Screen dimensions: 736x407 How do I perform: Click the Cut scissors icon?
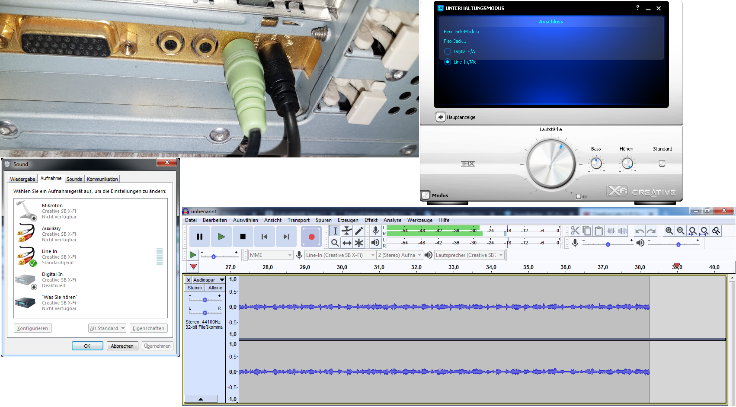pos(575,231)
